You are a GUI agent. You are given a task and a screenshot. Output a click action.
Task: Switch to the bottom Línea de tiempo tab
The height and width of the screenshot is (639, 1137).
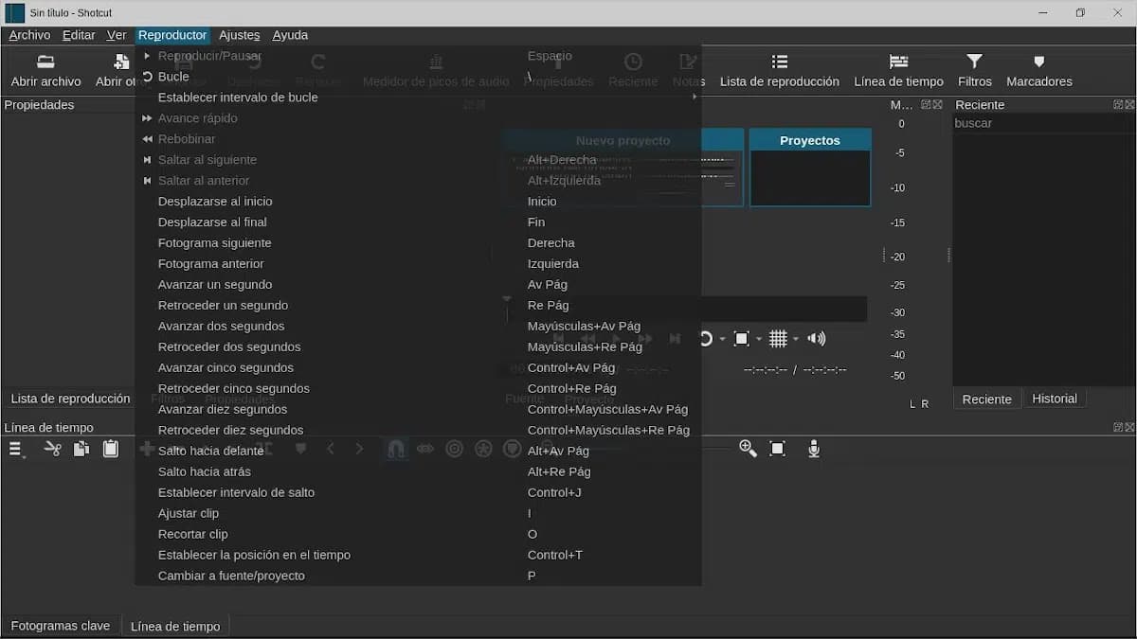coord(175,627)
